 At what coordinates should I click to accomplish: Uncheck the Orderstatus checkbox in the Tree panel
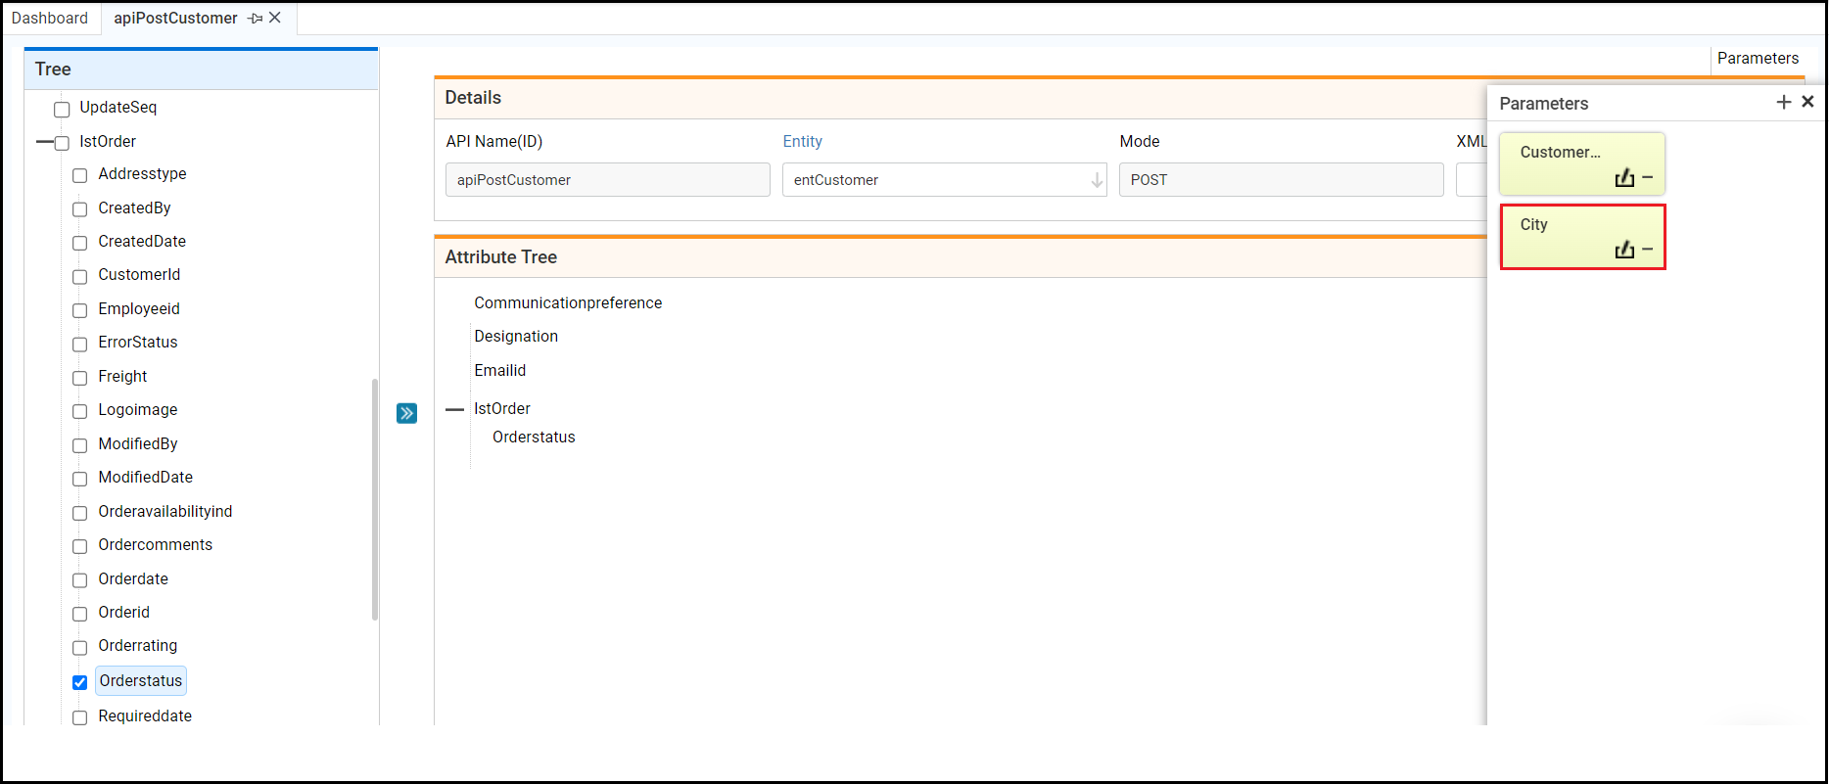pos(80,682)
